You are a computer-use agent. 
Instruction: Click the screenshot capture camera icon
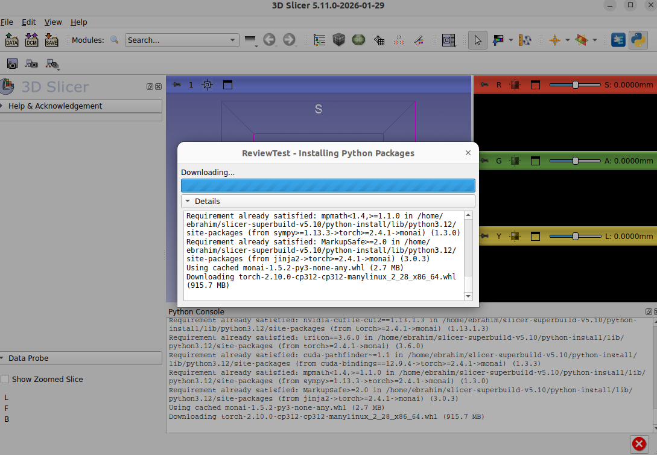click(12, 63)
